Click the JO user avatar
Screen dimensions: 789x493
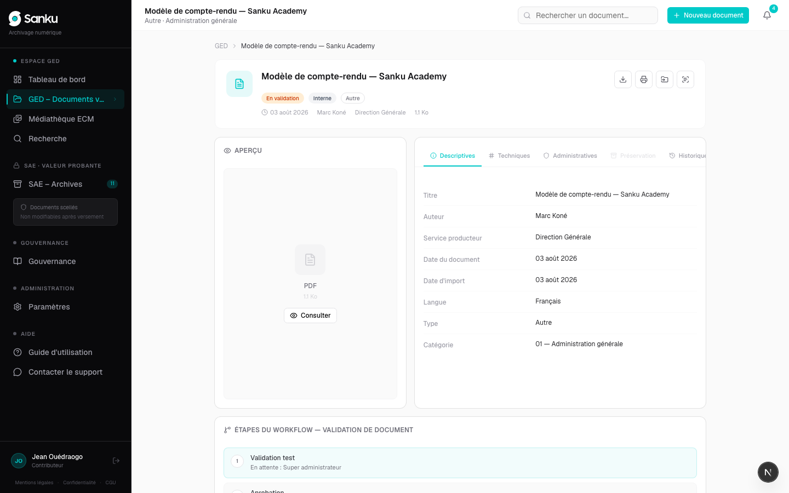(x=19, y=461)
